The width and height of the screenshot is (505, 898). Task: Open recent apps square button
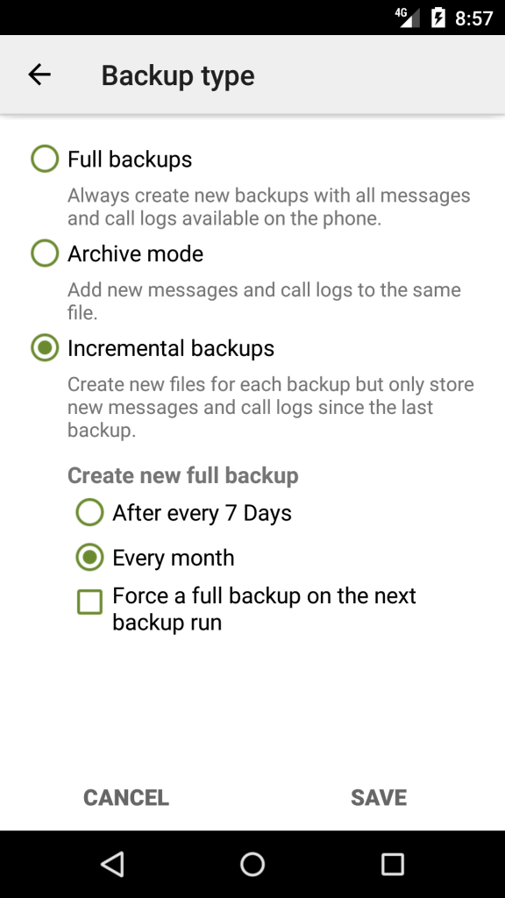(393, 864)
